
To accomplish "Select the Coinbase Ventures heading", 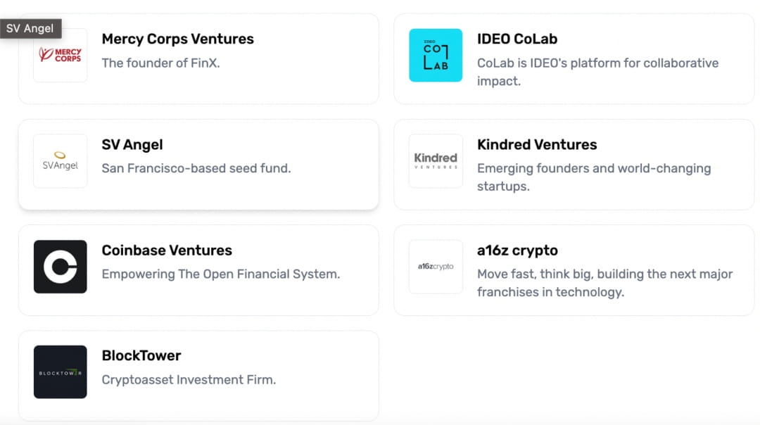I will (x=167, y=250).
